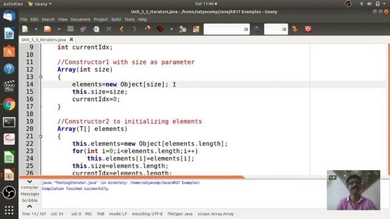Open Google Chrome from the dock
390x219 pixels.
coord(9,104)
